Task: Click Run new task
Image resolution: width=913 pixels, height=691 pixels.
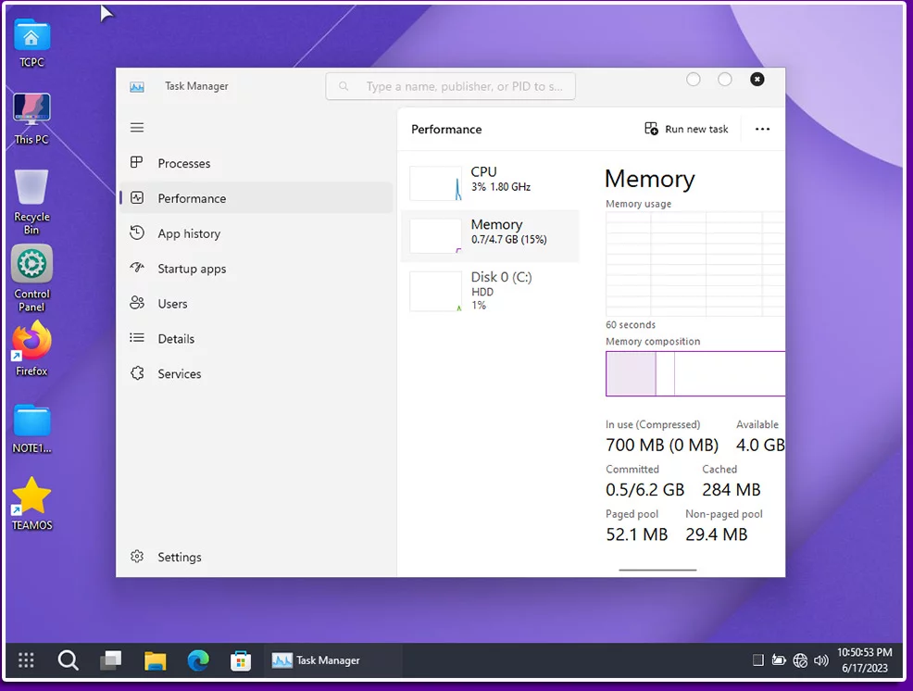Action: [686, 129]
